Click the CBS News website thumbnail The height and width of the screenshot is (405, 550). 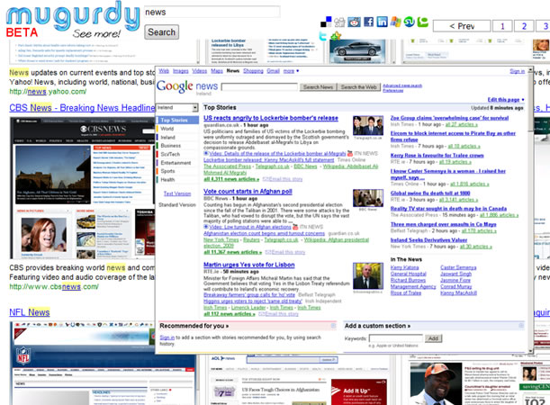(82, 188)
